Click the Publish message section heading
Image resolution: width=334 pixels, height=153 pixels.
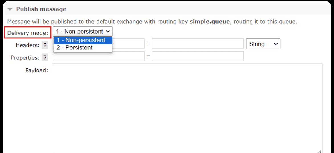click(x=41, y=9)
